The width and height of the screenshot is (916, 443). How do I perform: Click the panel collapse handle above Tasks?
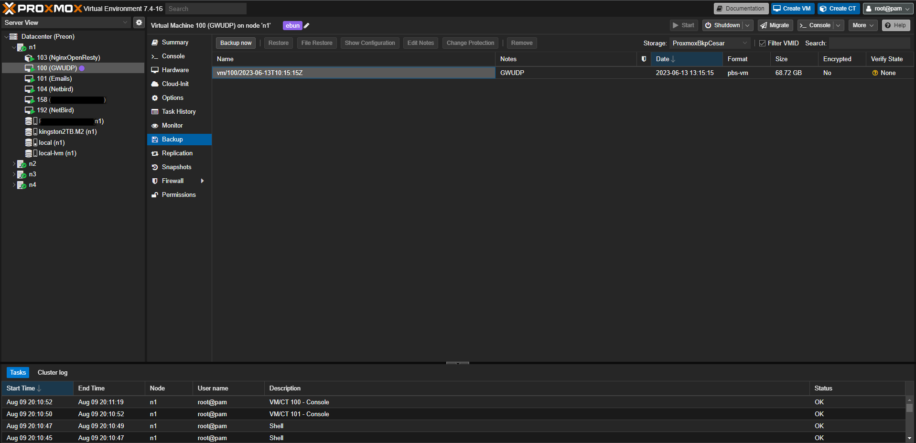point(458,363)
